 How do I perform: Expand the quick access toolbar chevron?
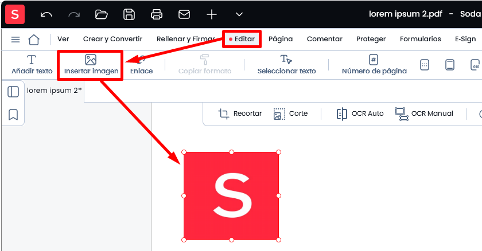pos(239,14)
